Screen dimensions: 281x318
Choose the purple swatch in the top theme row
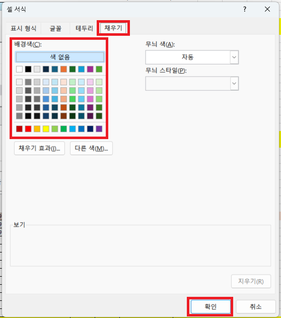pyautogui.click(x=90, y=69)
